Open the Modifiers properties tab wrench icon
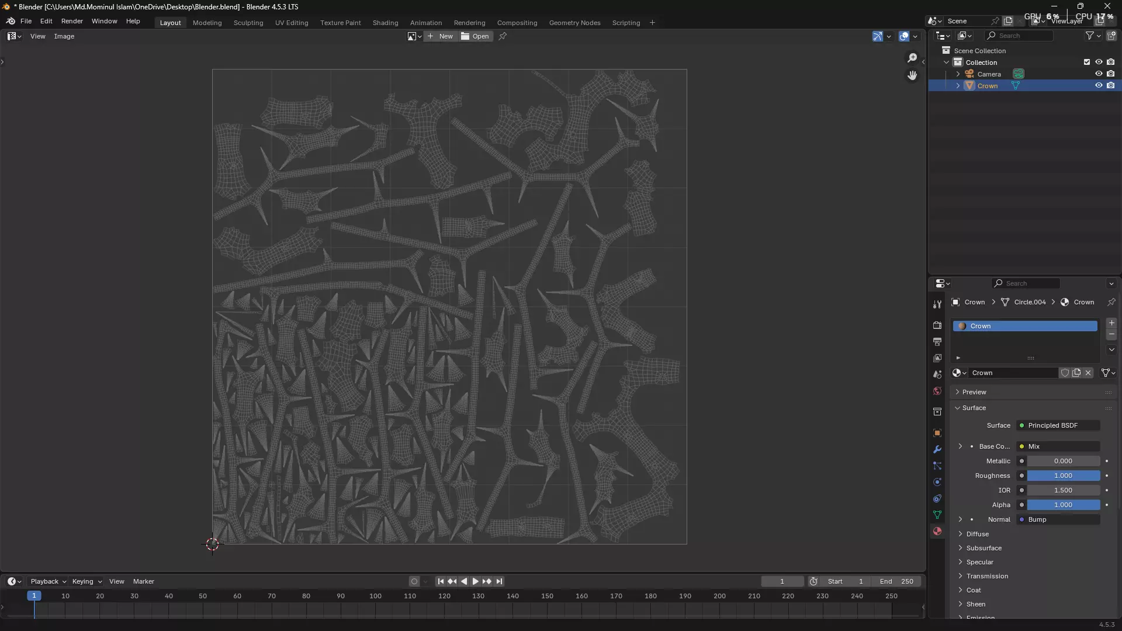Screen dimensions: 1122x631 tap(937, 449)
